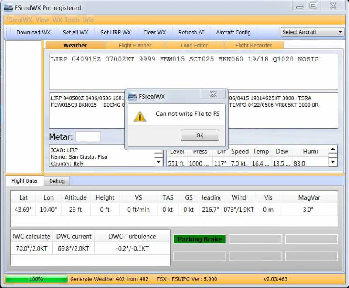
Task: Click the Height column header
Action: click(105, 197)
